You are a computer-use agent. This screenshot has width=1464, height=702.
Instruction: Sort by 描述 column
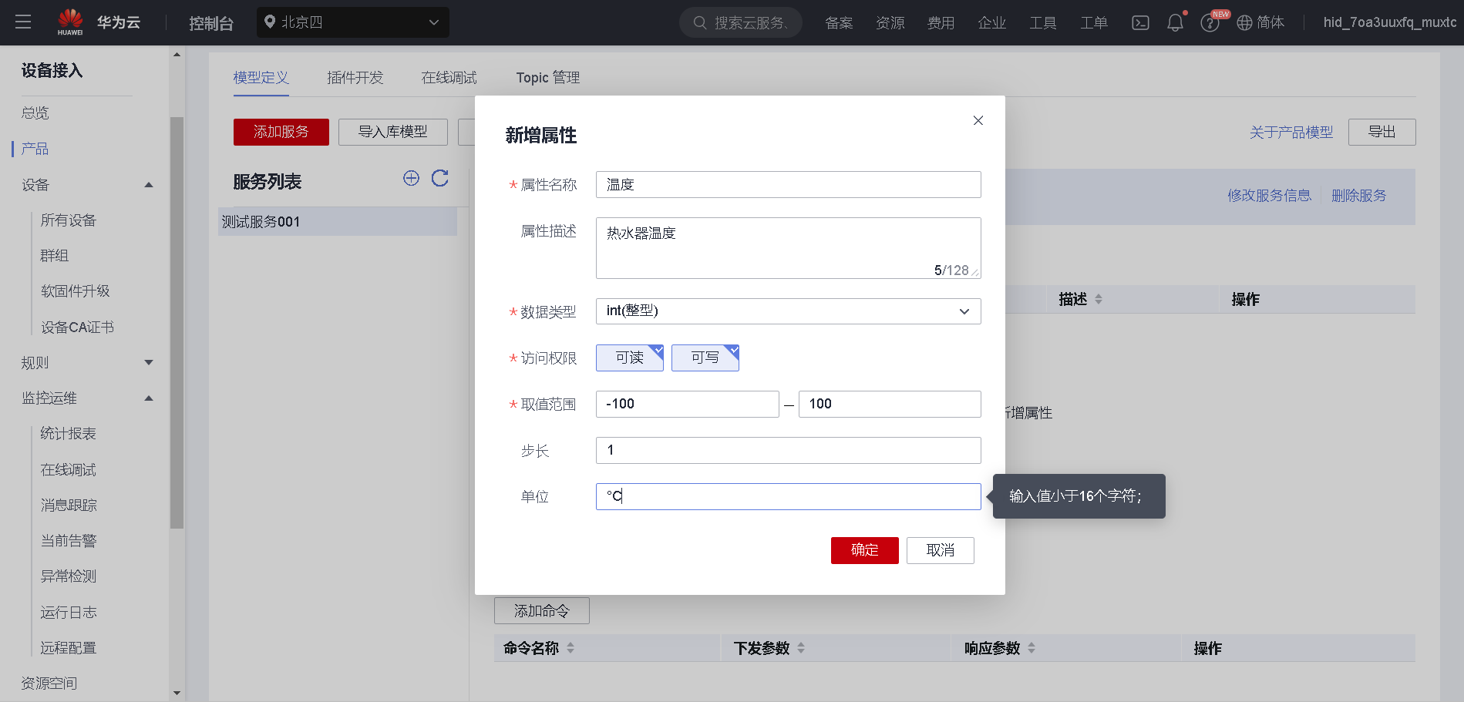coord(1099,299)
